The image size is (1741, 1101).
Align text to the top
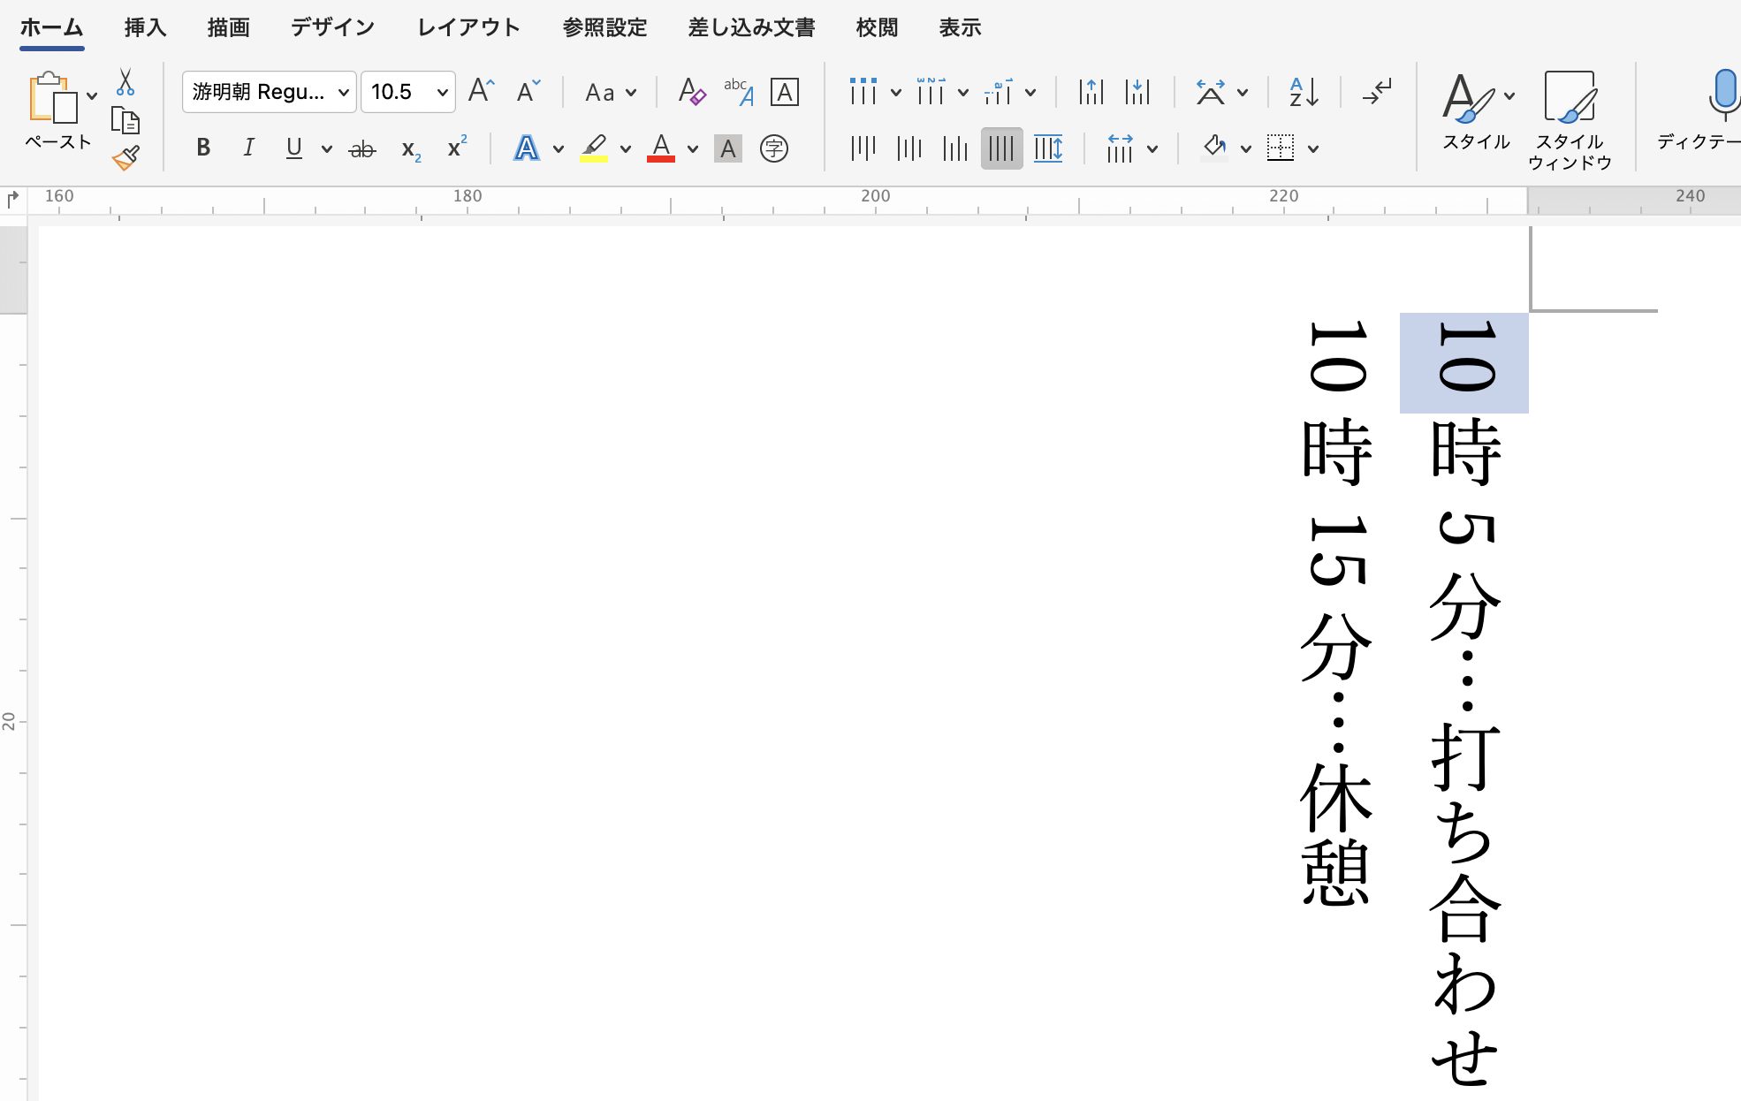click(x=863, y=148)
